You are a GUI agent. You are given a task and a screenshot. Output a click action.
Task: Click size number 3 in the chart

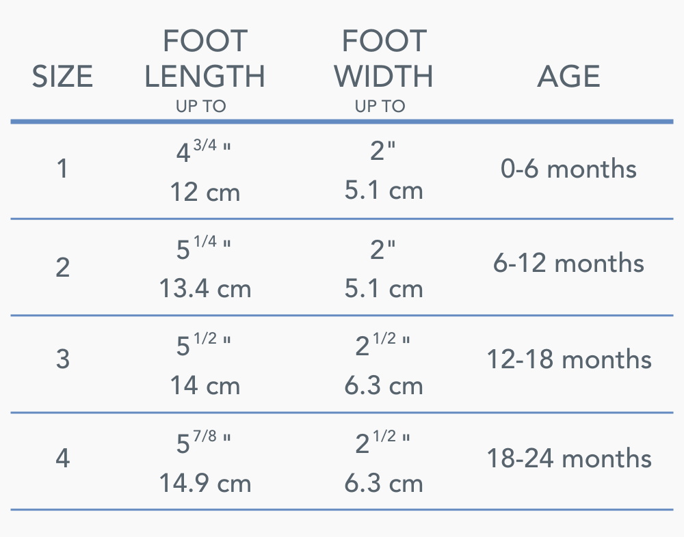coord(62,359)
